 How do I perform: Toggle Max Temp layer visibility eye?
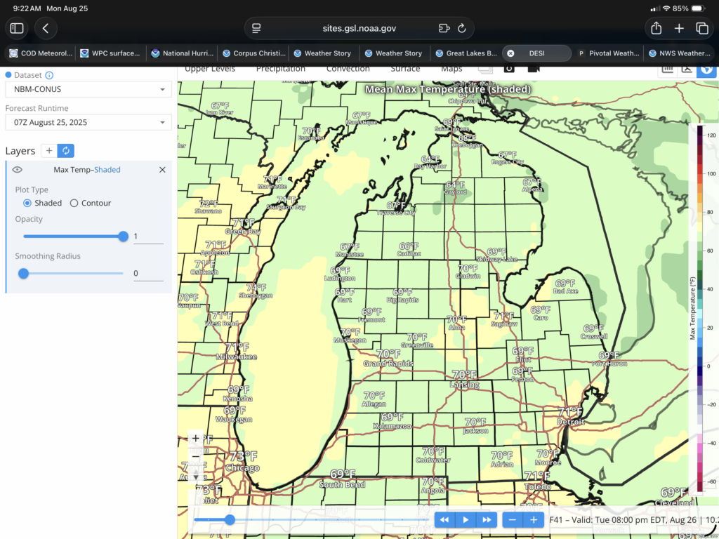(18, 170)
